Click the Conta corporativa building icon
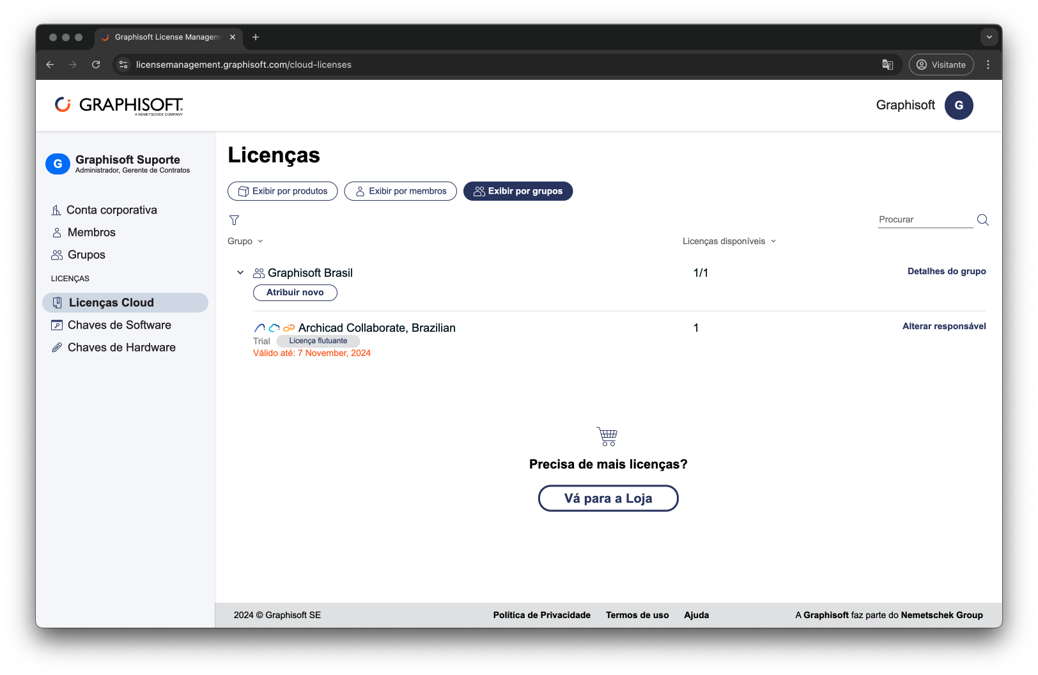This screenshot has height=675, width=1038. (x=56, y=210)
